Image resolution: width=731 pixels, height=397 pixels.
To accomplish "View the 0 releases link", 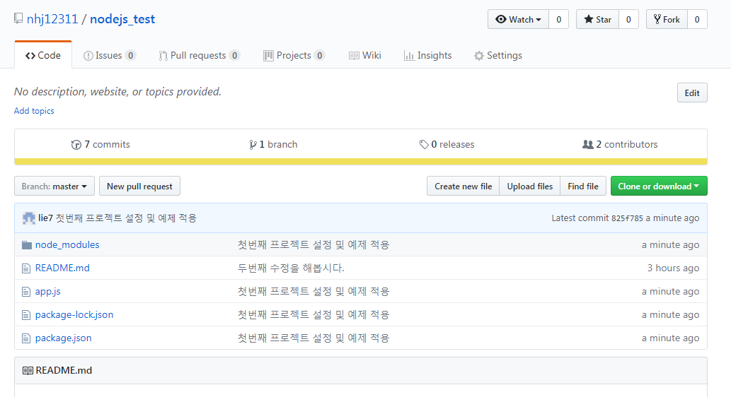I will click(x=447, y=145).
